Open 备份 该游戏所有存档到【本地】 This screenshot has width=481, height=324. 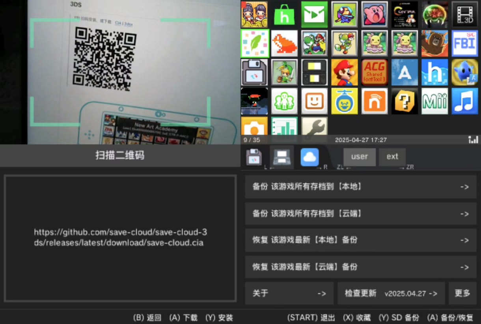tap(361, 187)
